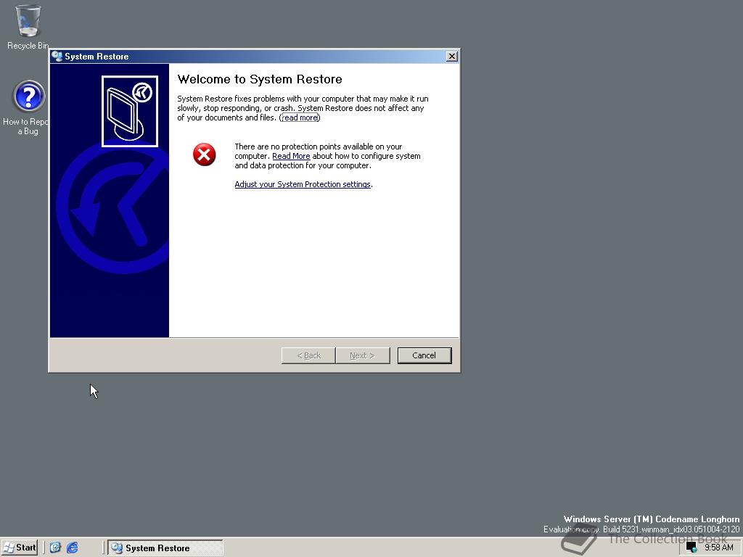Click the System Restore monitor graphic
The height and width of the screenshot is (557, 743).
click(x=130, y=111)
